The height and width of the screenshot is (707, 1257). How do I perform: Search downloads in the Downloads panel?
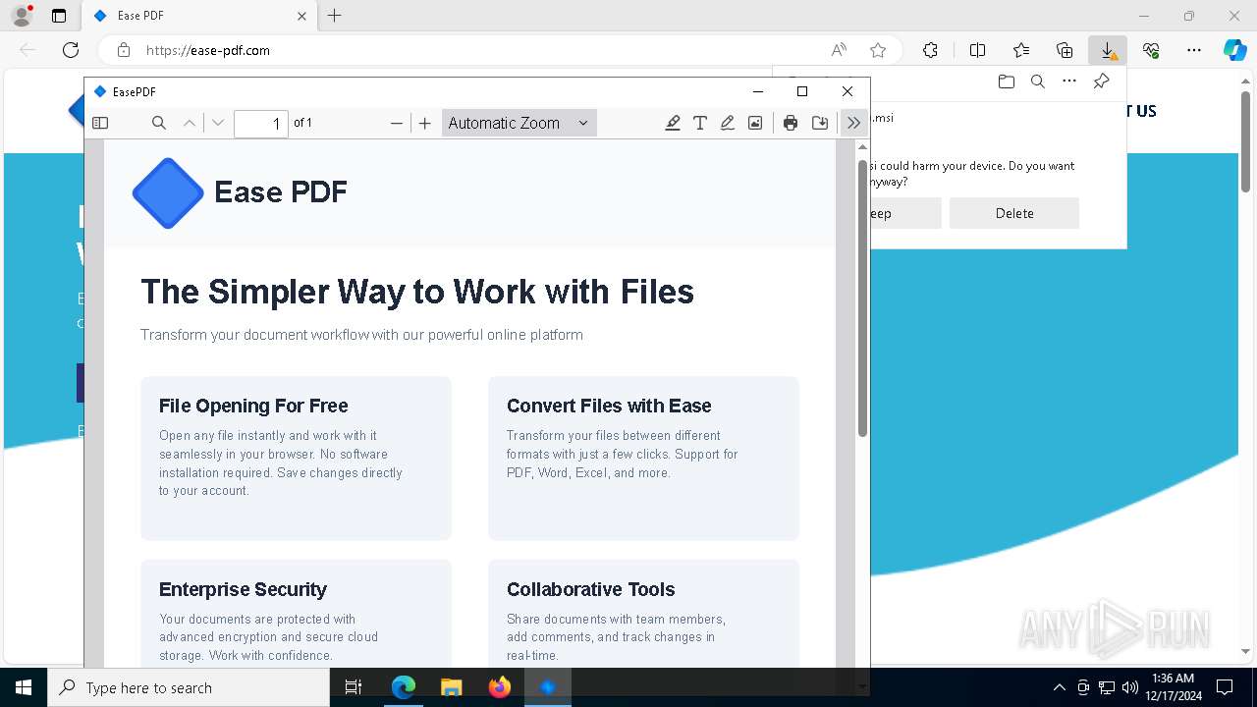(x=1037, y=82)
